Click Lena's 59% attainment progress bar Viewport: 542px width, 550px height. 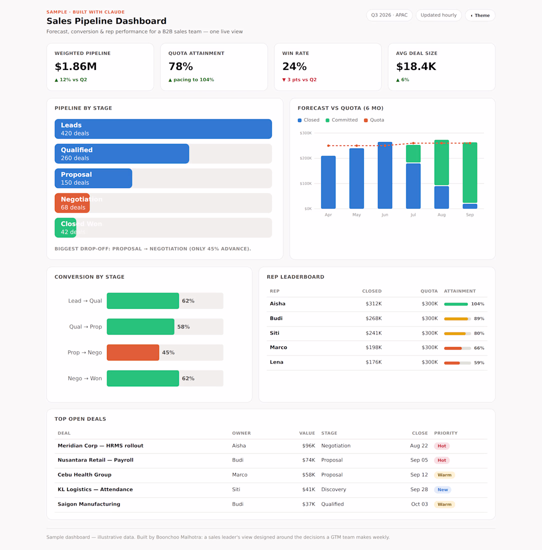(x=457, y=363)
